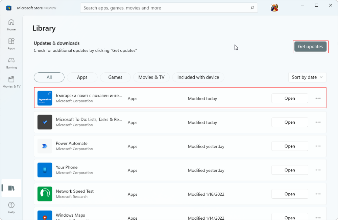
Task: Open Your Phone app
Action: 290,170
